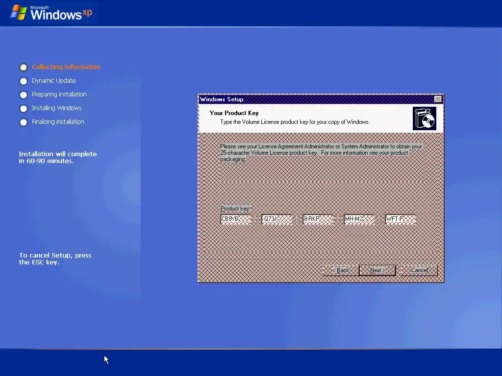The image size is (502, 376).
Task: Click 'Installation will complete in 60-90 minutes' text
Action: click(x=58, y=157)
